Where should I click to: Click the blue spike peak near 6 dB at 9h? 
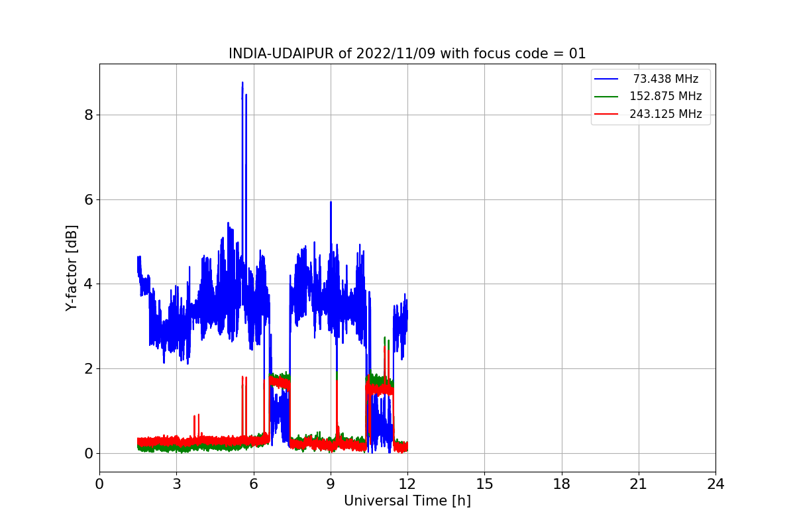(x=331, y=202)
